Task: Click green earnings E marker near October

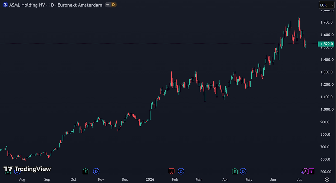Action: [x=85, y=171]
